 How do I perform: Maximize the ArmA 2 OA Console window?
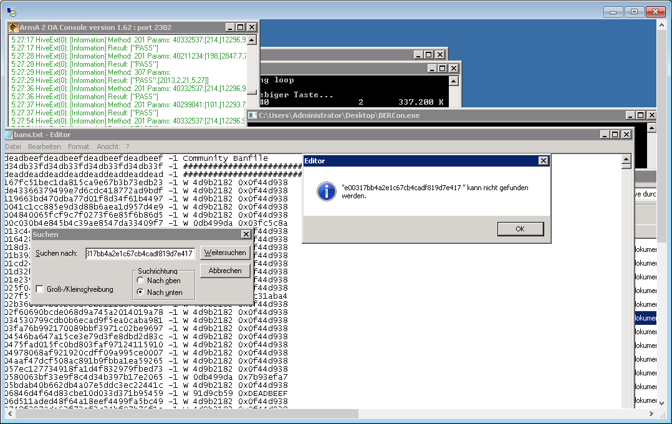tap(241, 27)
